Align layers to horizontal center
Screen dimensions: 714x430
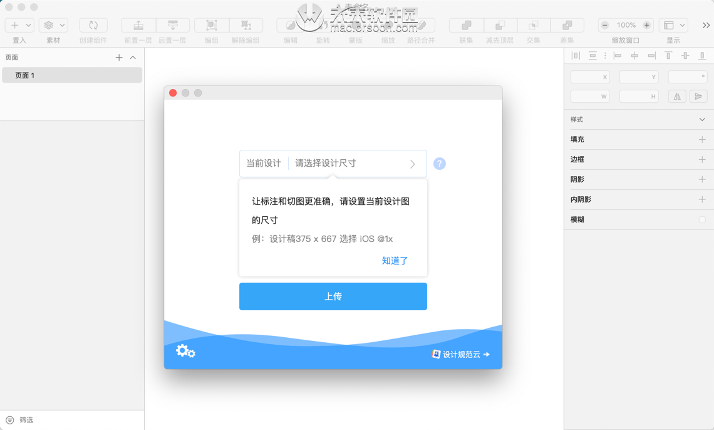pyautogui.click(x=634, y=56)
